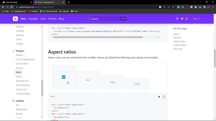Open Apps bookmarks shortcut
This screenshot has width=216, height=121.
pos(5,11)
